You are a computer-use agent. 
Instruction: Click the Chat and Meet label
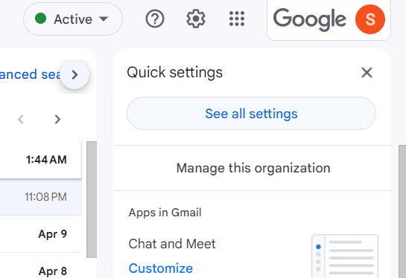(x=172, y=244)
